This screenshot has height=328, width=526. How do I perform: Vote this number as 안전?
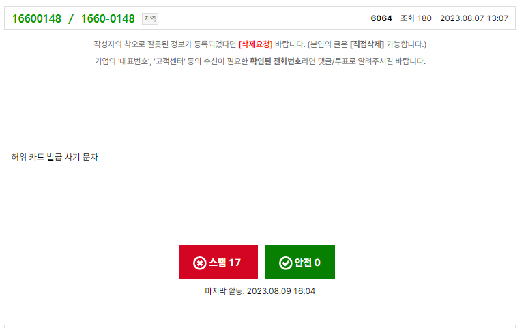pyautogui.click(x=299, y=262)
